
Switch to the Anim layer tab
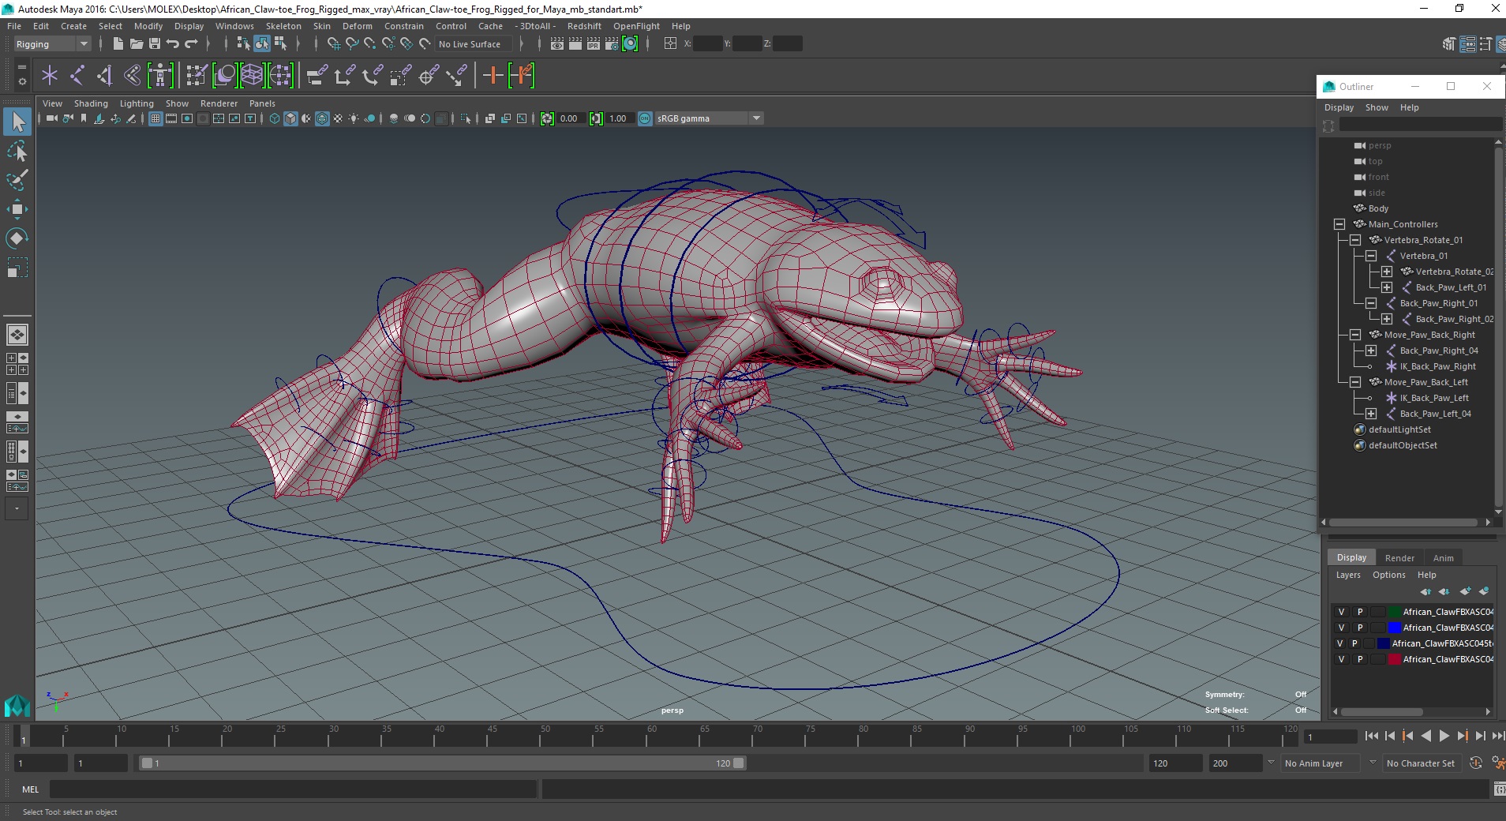click(x=1443, y=558)
